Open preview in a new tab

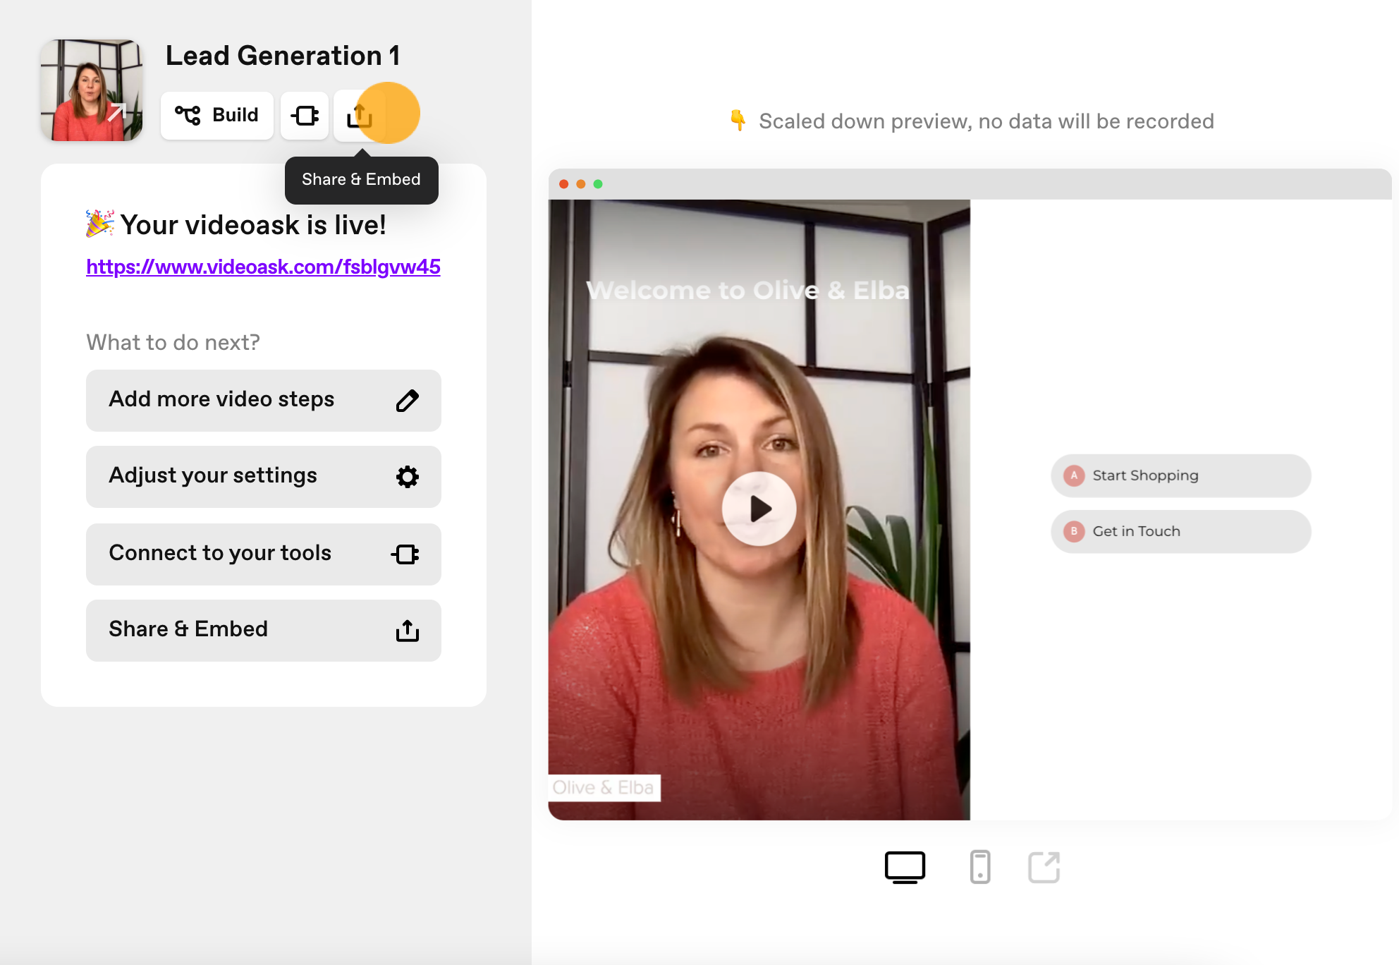[x=1044, y=867]
